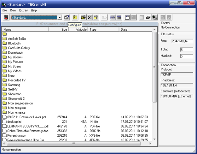Screen dimensions: 197x154
Task: Sort files by the Date column header
Action: 136,29
